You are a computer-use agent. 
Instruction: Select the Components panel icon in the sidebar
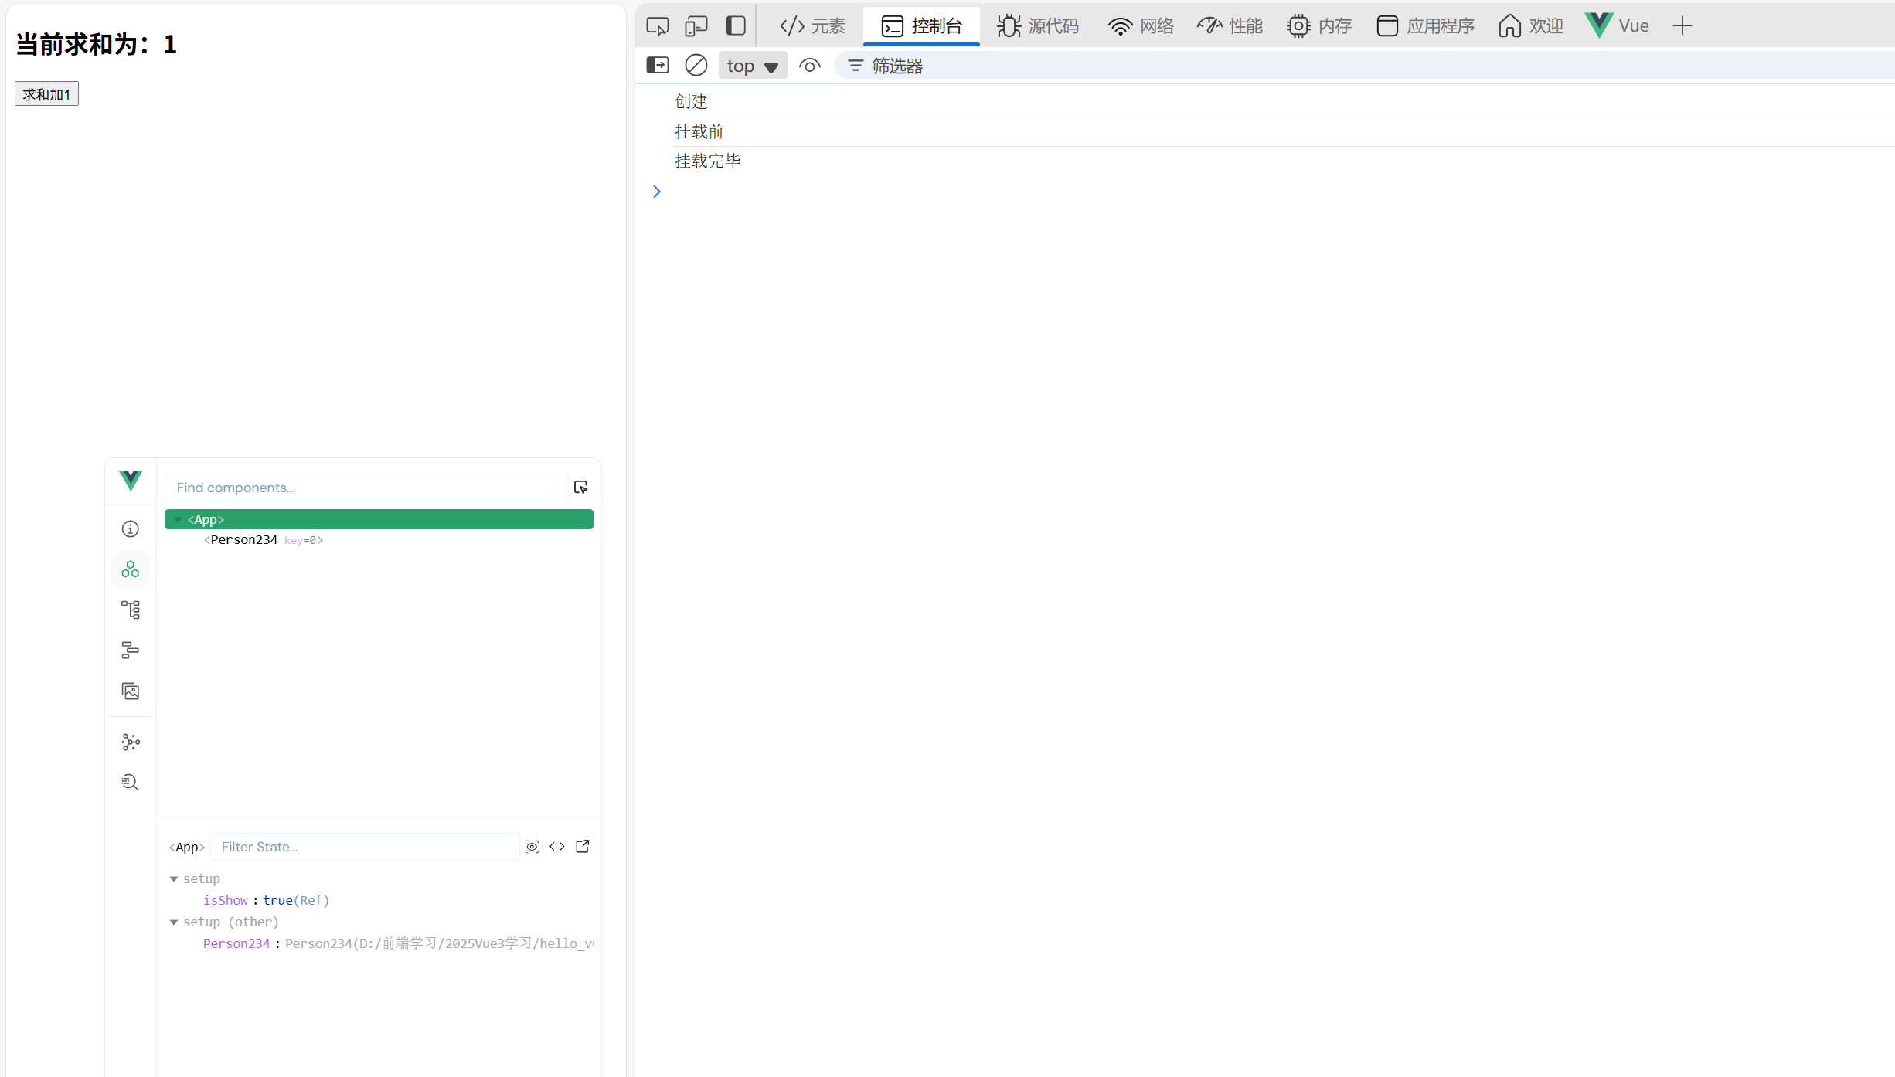131,569
